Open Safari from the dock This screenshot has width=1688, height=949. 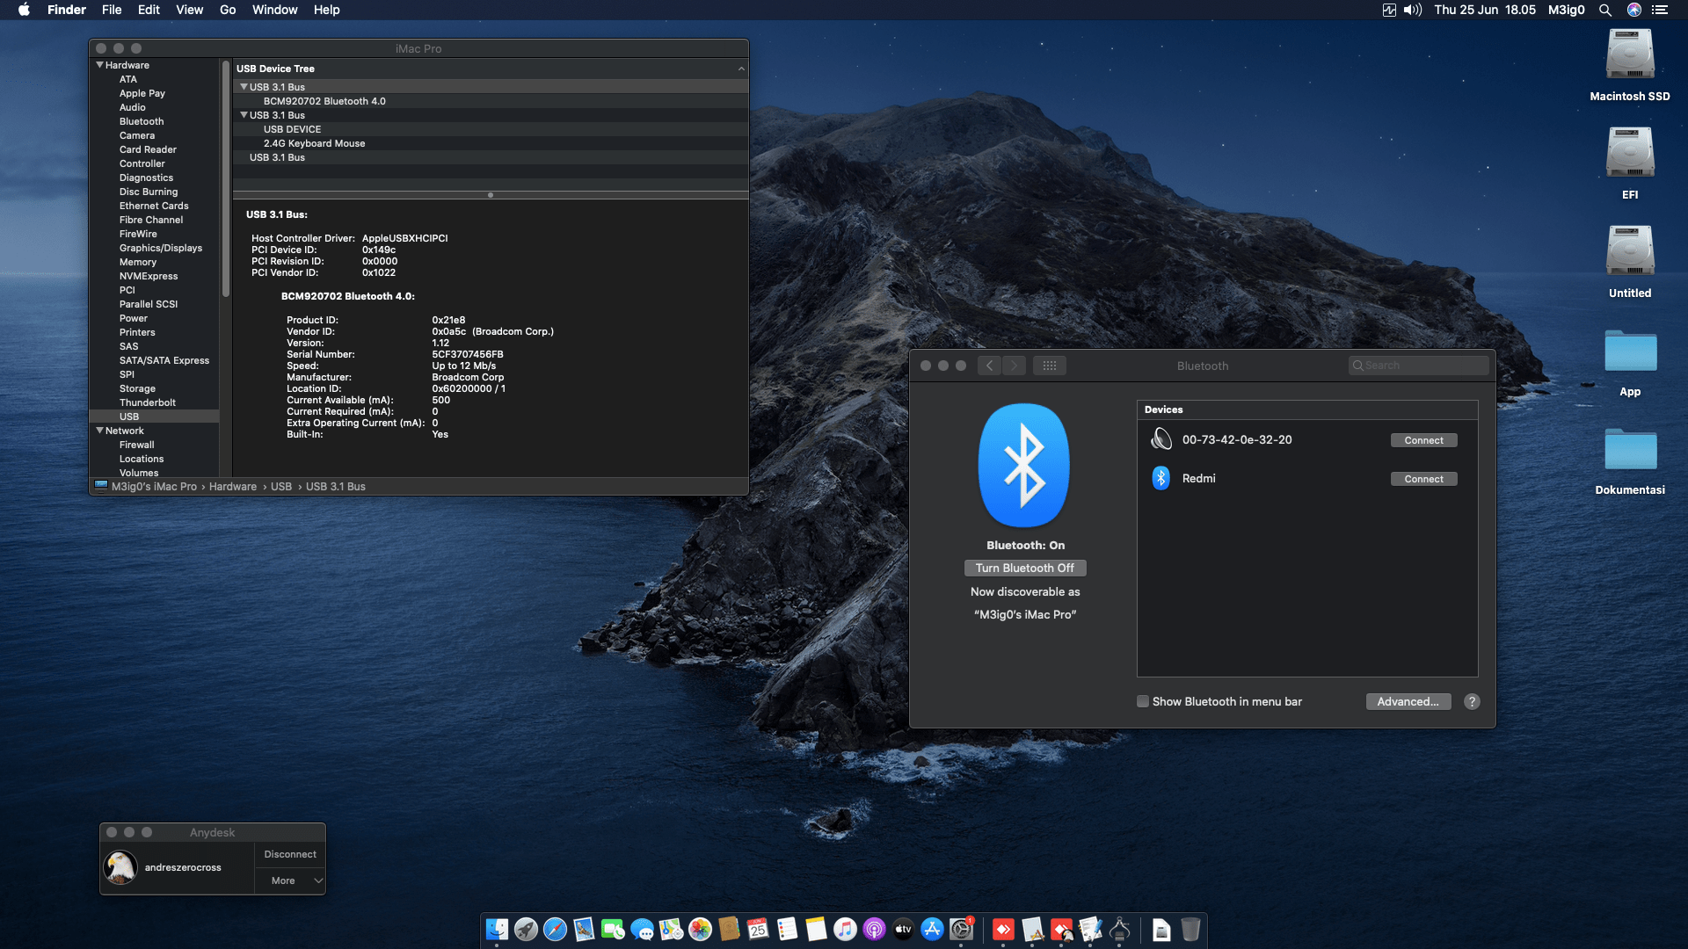[x=555, y=929]
